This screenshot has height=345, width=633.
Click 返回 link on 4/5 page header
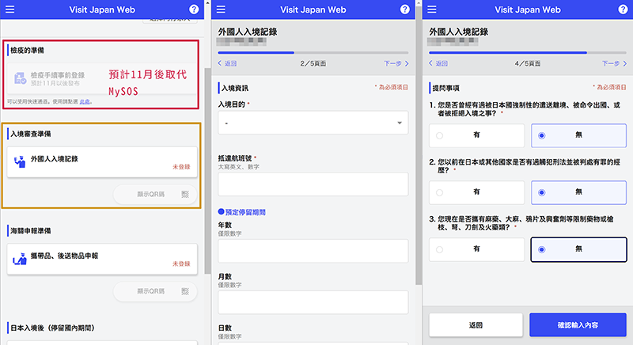point(442,63)
